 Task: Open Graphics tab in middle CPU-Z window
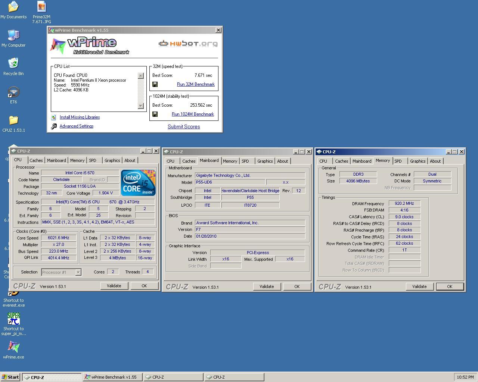[265, 161]
